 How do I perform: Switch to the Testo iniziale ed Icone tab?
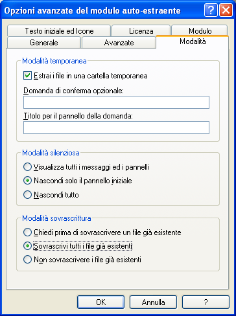(x=59, y=31)
